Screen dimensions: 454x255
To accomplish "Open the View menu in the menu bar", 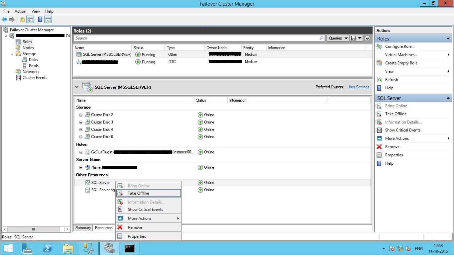I will click(36, 11).
